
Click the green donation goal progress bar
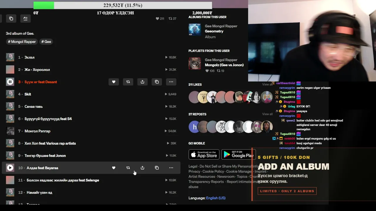[x=44, y=5]
